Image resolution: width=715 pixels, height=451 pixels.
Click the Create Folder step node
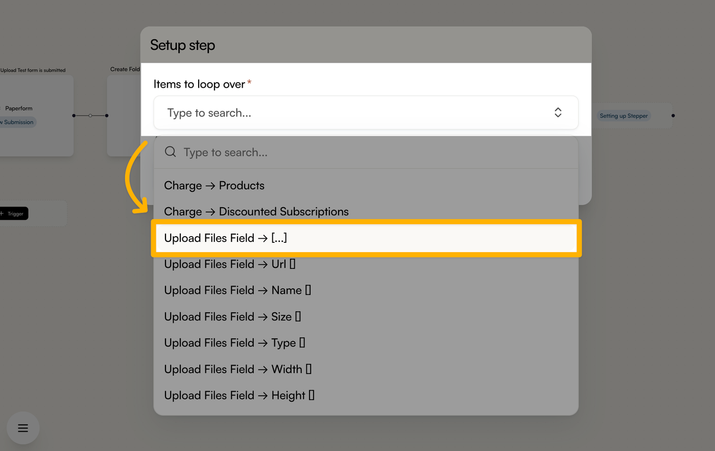[x=124, y=116]
